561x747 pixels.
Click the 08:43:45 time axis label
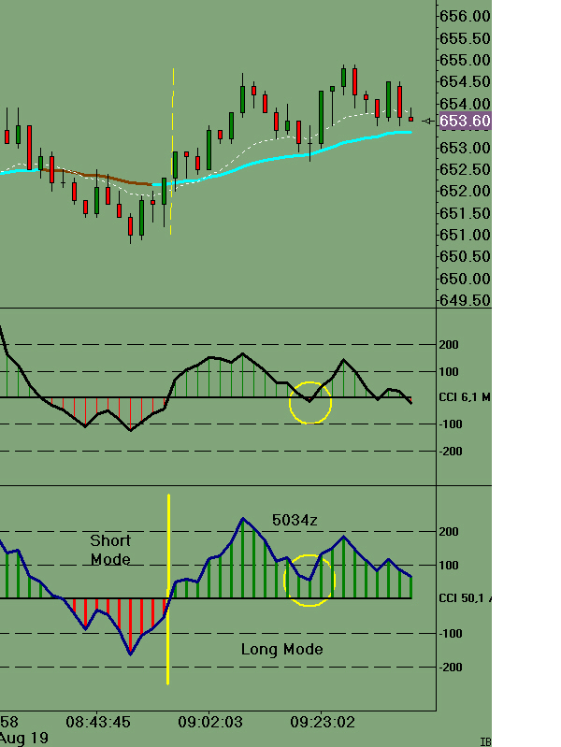click(98, 723)
